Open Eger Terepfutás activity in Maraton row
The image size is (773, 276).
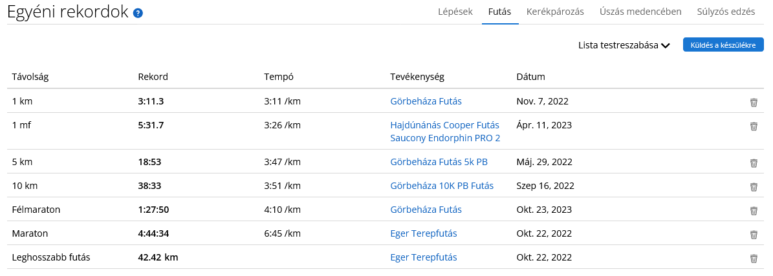coord(424,233)
